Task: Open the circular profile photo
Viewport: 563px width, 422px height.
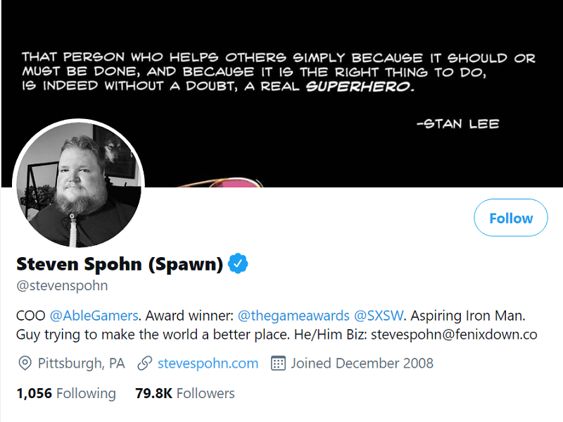Action: 78,184
